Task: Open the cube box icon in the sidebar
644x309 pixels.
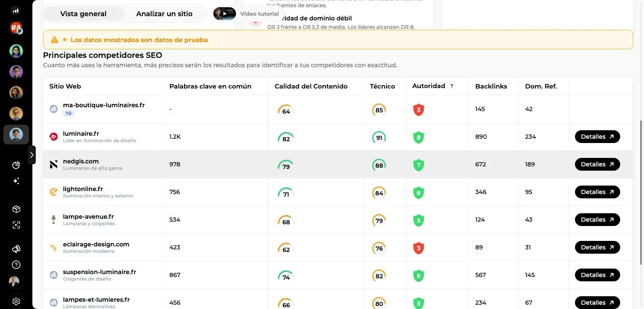Action: tap(16, 209)
